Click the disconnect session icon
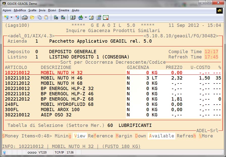 (17, 18)
